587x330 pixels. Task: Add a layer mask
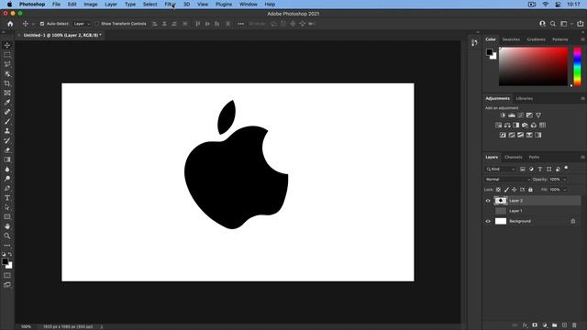coord(535,325)
